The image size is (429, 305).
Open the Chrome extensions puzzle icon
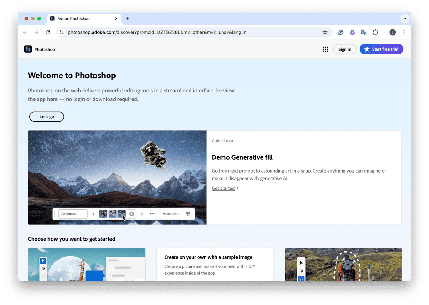(375, 32)
